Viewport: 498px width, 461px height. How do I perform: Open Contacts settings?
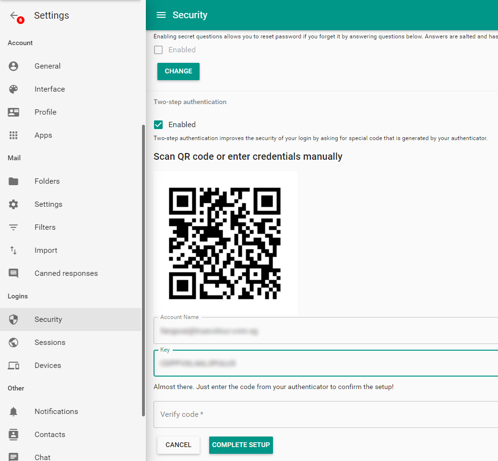(71, 435)
